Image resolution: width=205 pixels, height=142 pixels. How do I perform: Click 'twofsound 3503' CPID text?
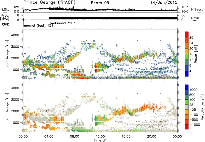click(63, 23)
